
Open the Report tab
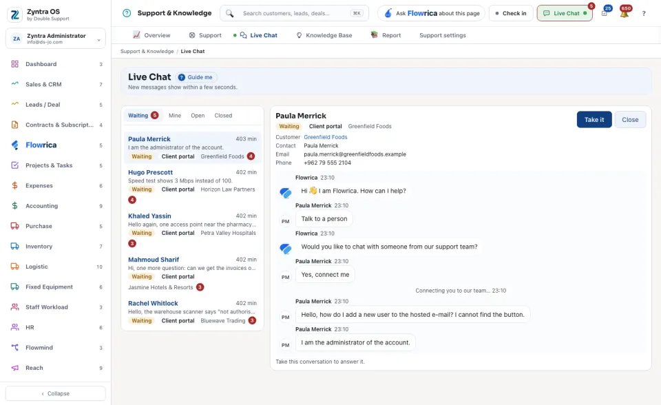[x=386, y=35]
